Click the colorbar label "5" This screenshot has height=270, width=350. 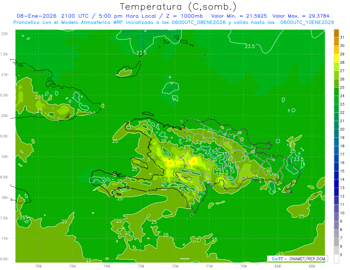click(x=342, y=255)
